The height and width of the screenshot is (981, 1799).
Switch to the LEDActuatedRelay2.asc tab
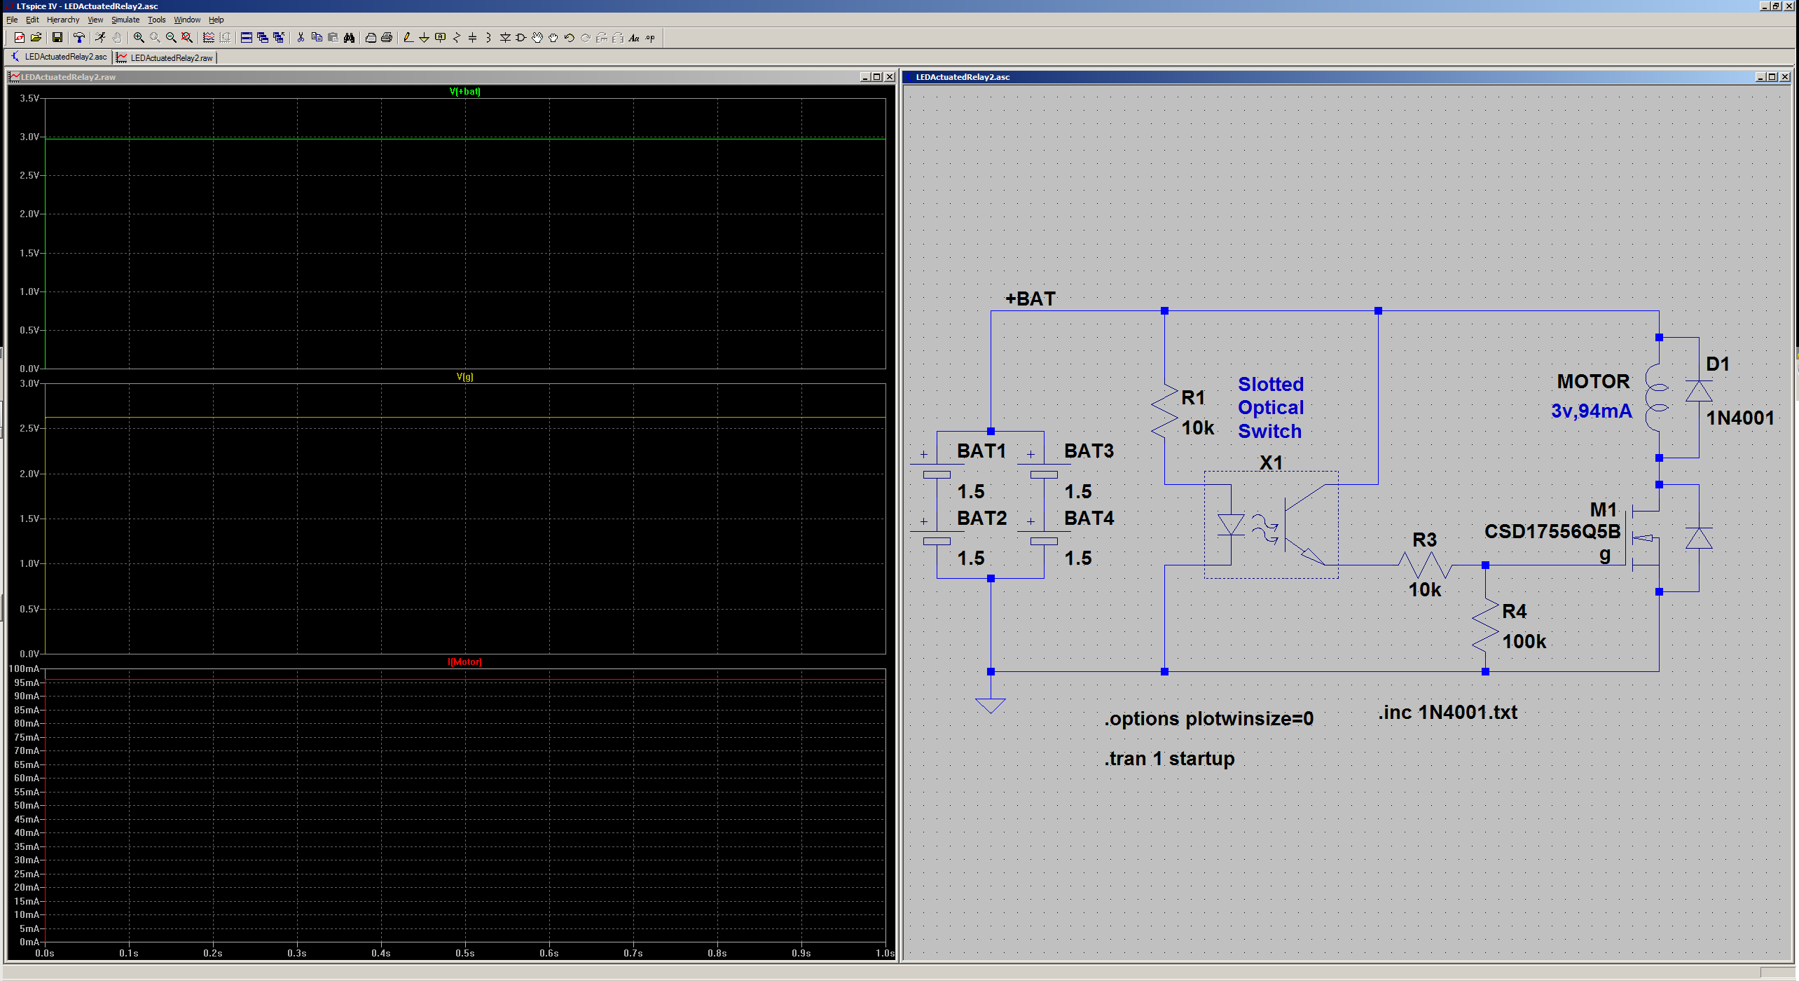[59, 57]
